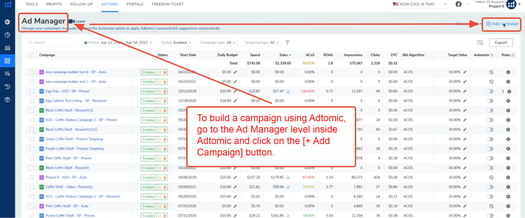The image size is (525, 218).
Task: Select the cube icon in the sidebar
Action: pyautogui.click(x=8, y=99)
